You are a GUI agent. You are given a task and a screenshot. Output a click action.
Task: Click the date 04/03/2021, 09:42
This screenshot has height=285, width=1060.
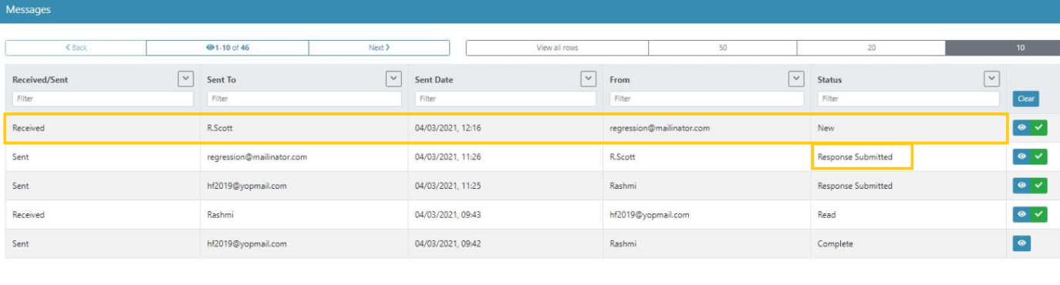[447, 243]
